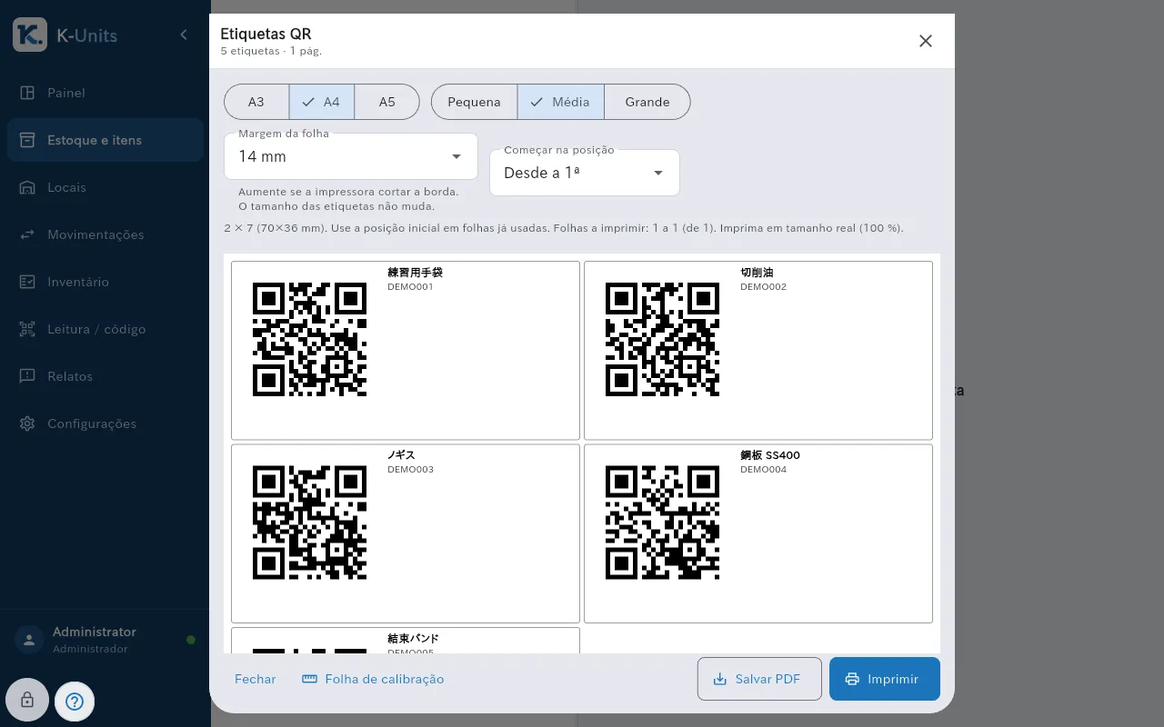The height and width of the screenshot is (727, 1164).
Task: Click the 切削油 label name
Action: 758,273
